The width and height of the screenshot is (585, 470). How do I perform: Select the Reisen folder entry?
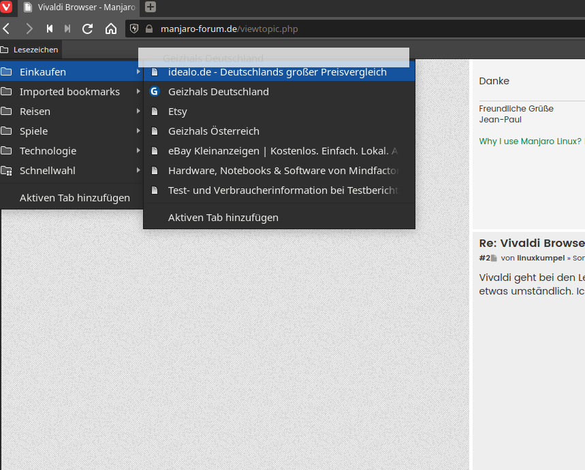click(72, 112)
